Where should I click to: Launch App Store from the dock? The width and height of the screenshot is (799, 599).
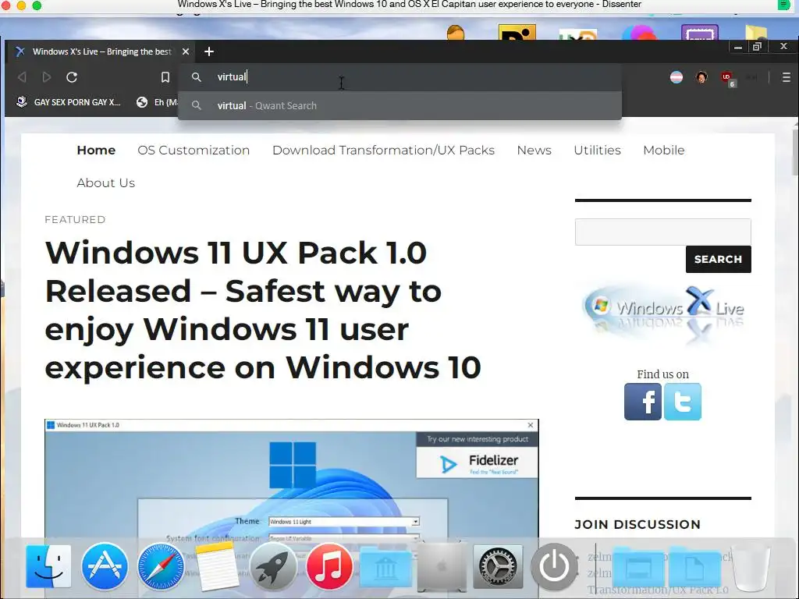point(105,566)
